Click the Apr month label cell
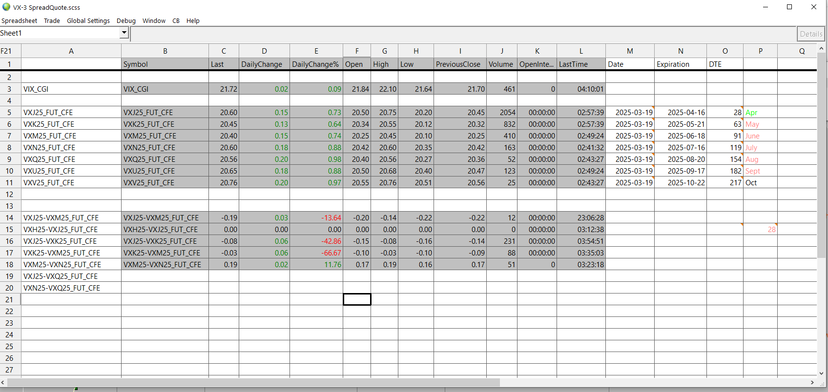 [760, 112]
